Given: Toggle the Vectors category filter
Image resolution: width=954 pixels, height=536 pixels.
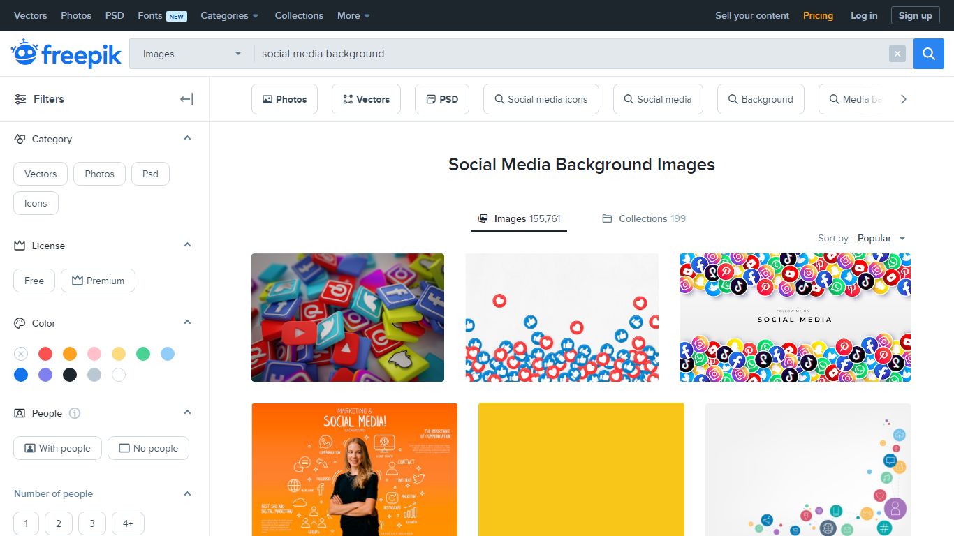Looking at the screenshot, I should coord(41,174).
